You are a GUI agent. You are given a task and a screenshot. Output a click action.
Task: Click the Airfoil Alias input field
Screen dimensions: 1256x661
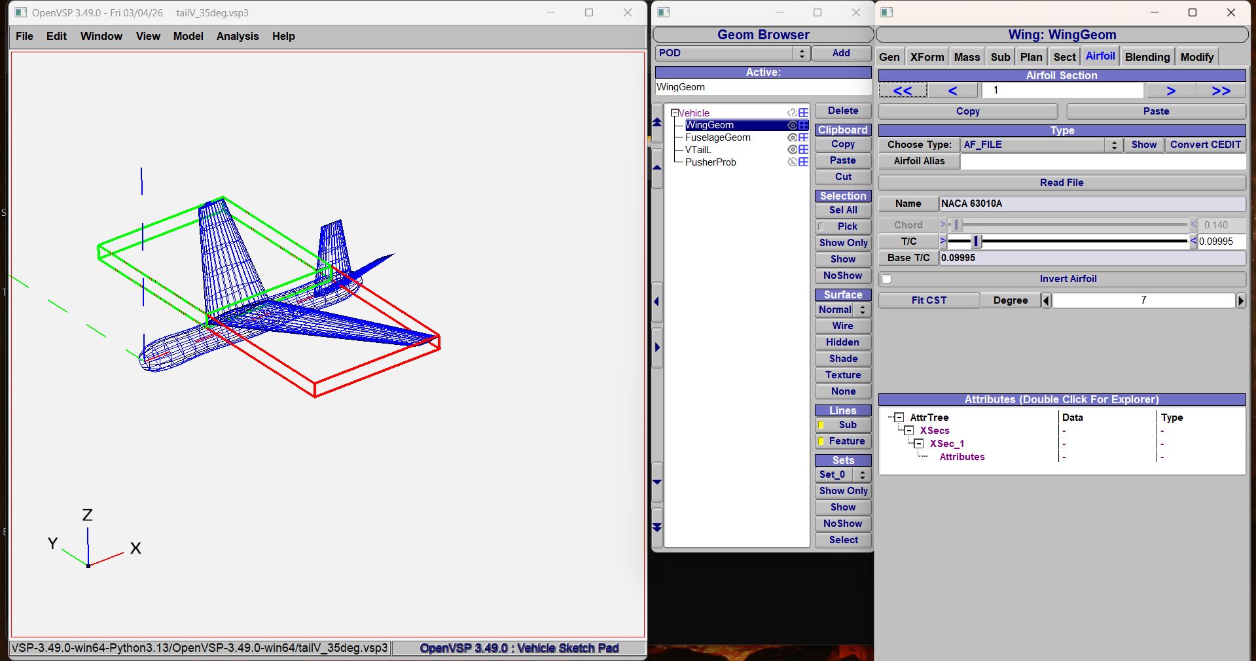pos(1103,161)
